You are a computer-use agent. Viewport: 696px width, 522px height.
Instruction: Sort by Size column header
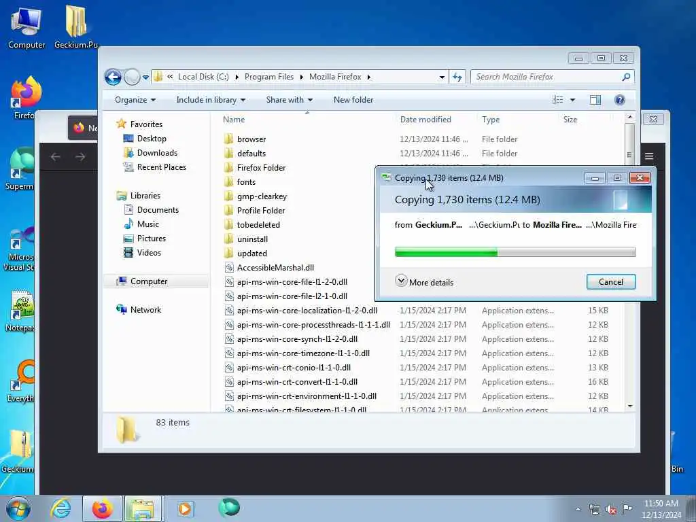(x=570, y=120)
